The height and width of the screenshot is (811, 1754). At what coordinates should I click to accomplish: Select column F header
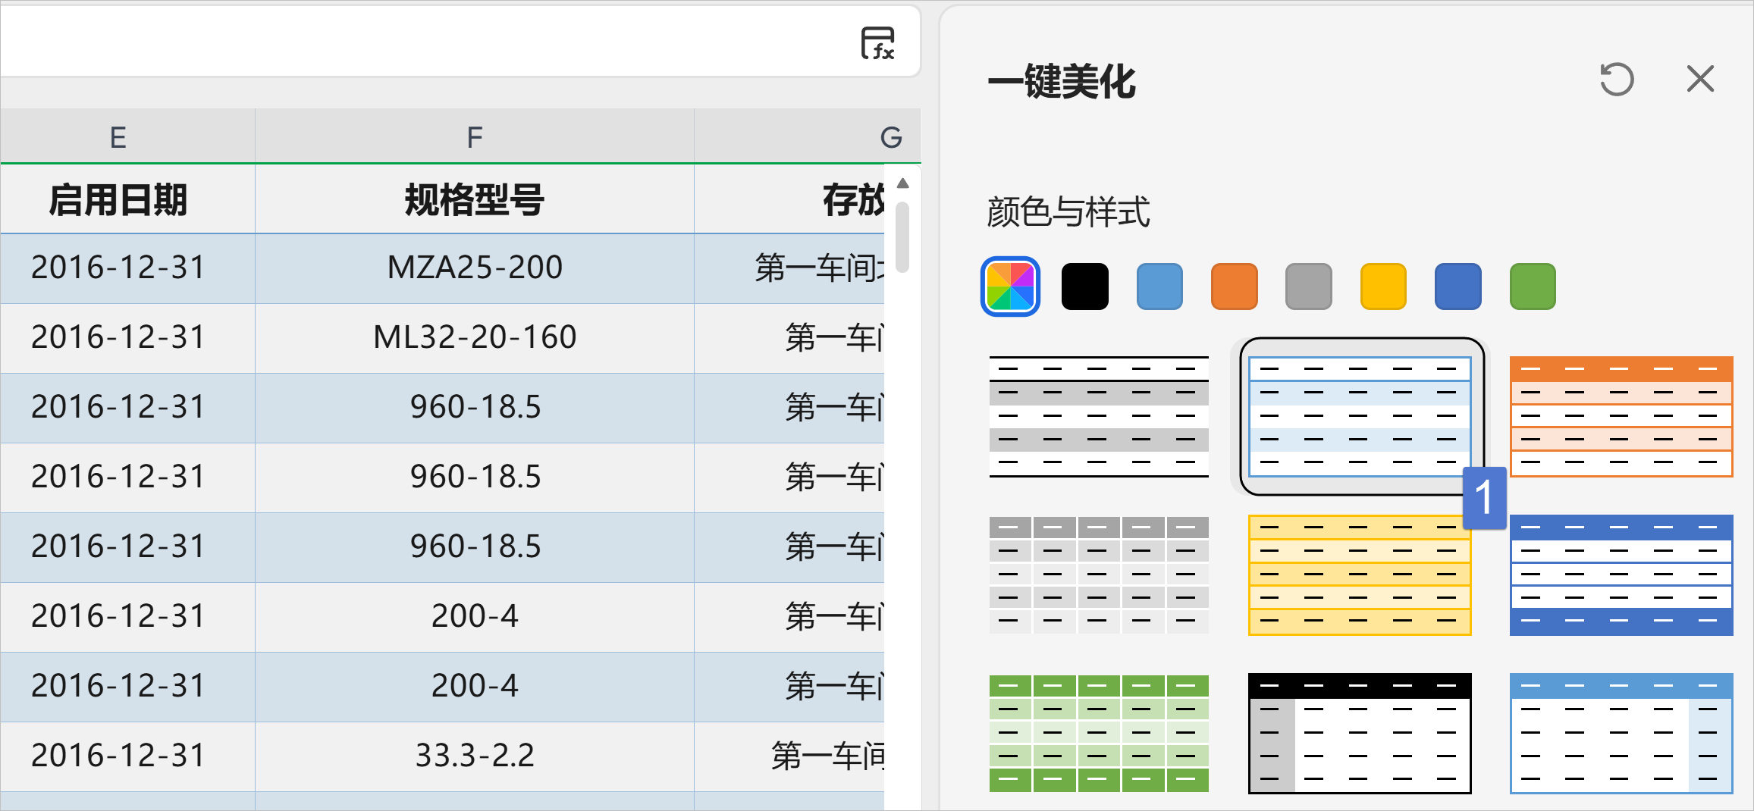coord(474,137)
